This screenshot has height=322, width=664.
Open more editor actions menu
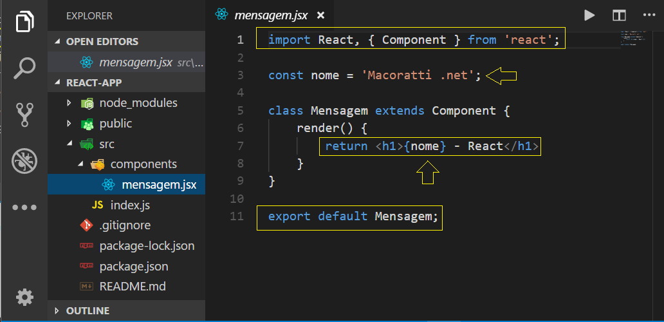coord(649,15)
